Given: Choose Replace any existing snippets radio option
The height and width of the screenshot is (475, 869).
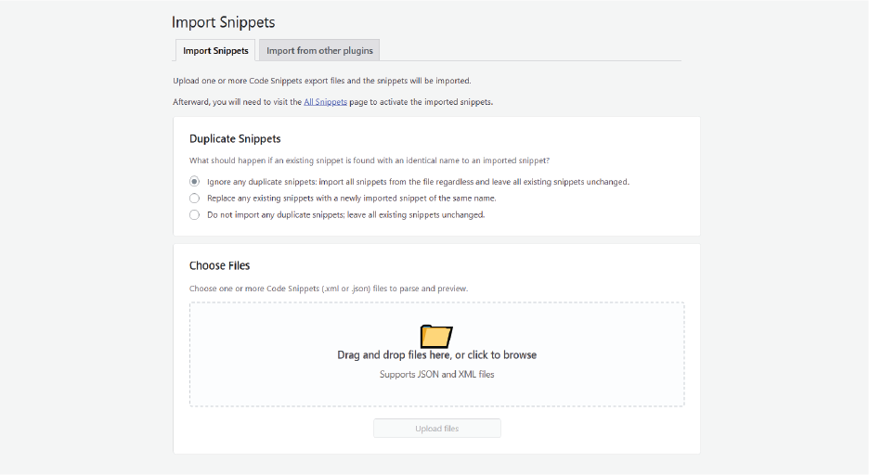Looking at the screenshot, I should coord(195,198).
